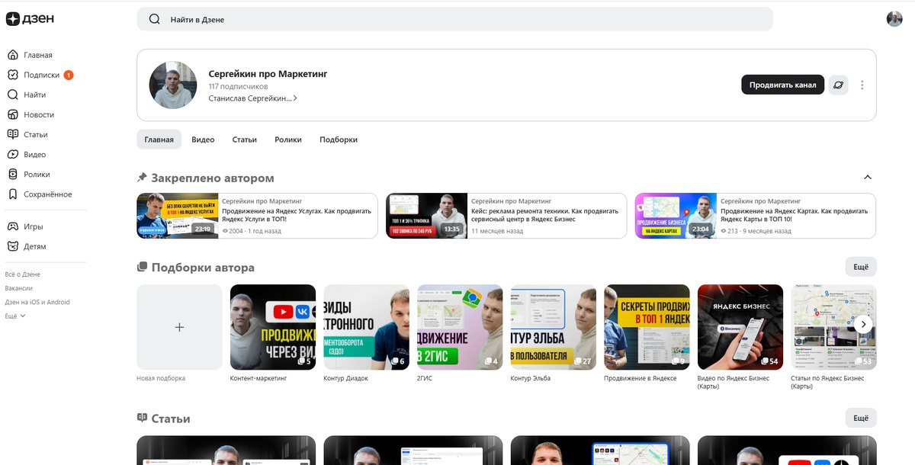Image resolution: width=915 pixels, height=465 pixels.
Task: Open the Контур Диадок collection
Action: click(x=367, y=327)
